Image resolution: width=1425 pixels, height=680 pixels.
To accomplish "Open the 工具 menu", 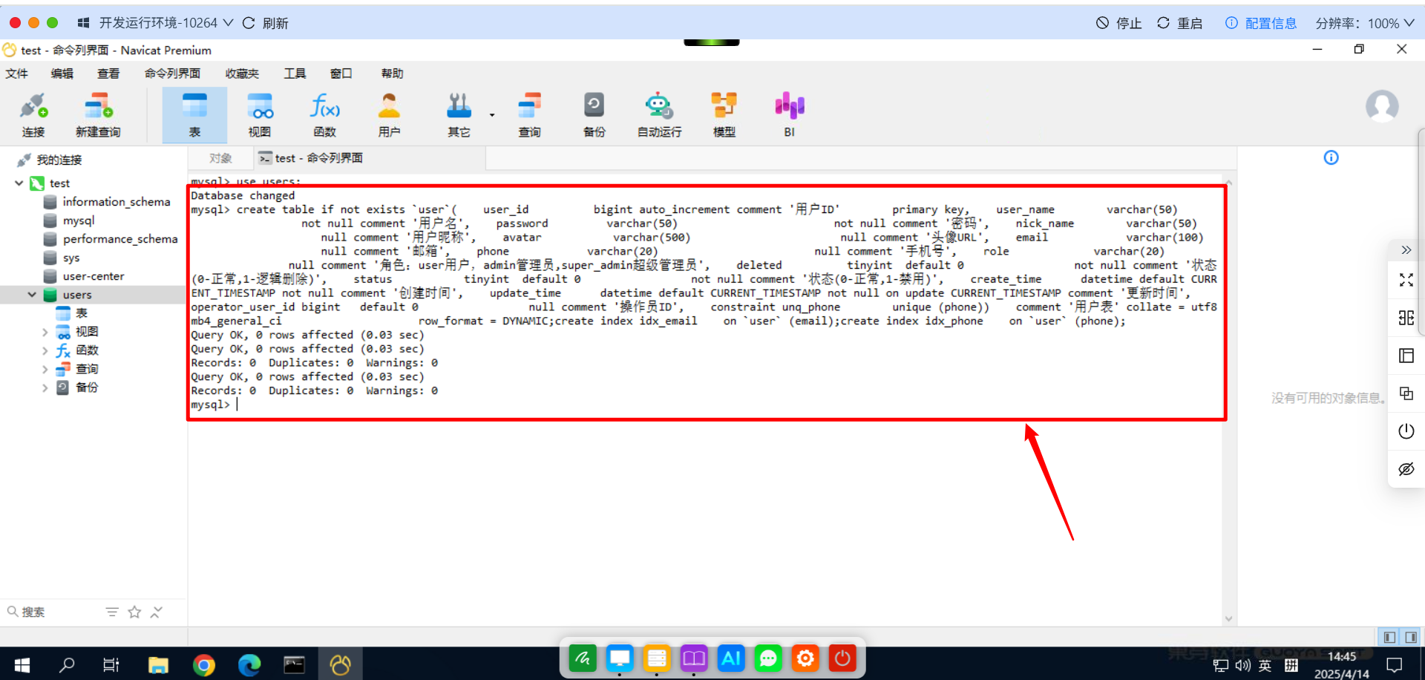I will 295,73.
